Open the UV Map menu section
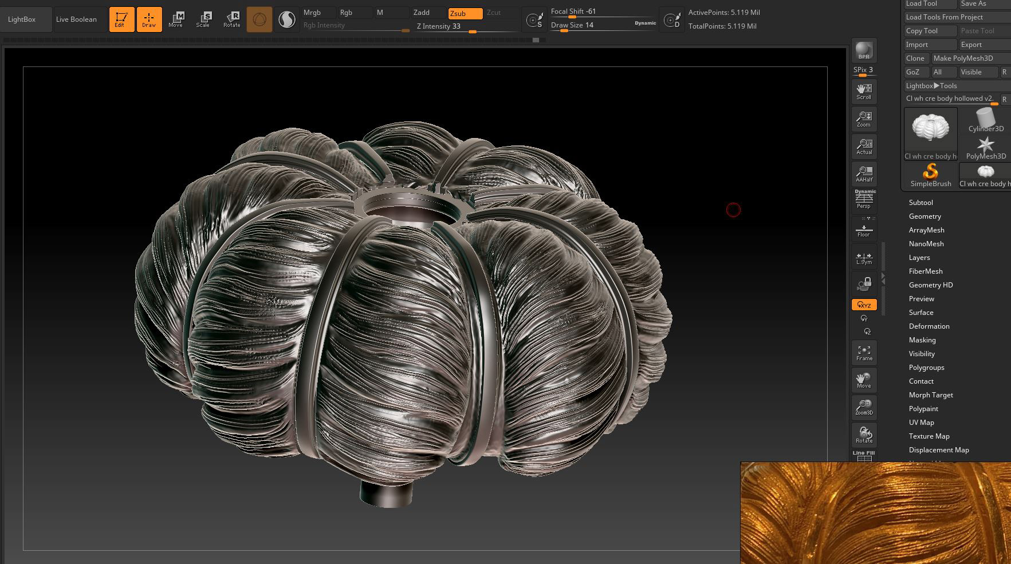 click(x=921, y=423)
